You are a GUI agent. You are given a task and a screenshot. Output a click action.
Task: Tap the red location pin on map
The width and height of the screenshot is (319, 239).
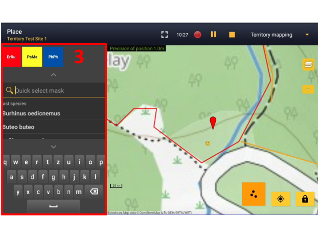(213, 122)
